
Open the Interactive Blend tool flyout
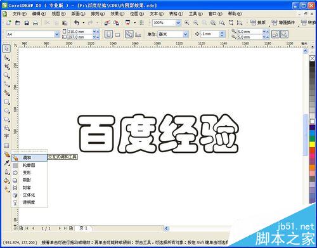click(6, 154)
